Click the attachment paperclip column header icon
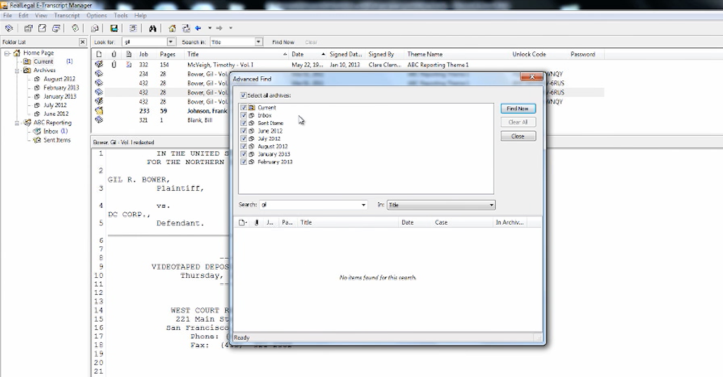 pos(114,54)
